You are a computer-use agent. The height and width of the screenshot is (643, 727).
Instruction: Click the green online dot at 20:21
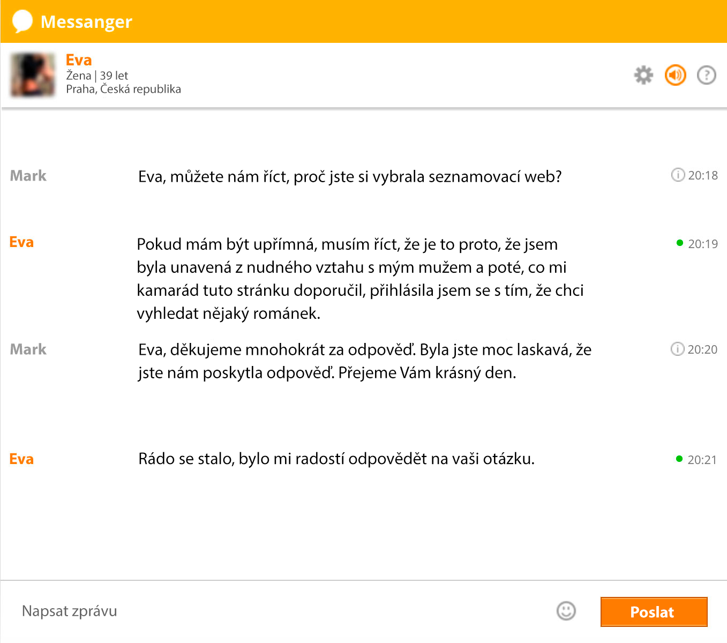click(679, 459)
